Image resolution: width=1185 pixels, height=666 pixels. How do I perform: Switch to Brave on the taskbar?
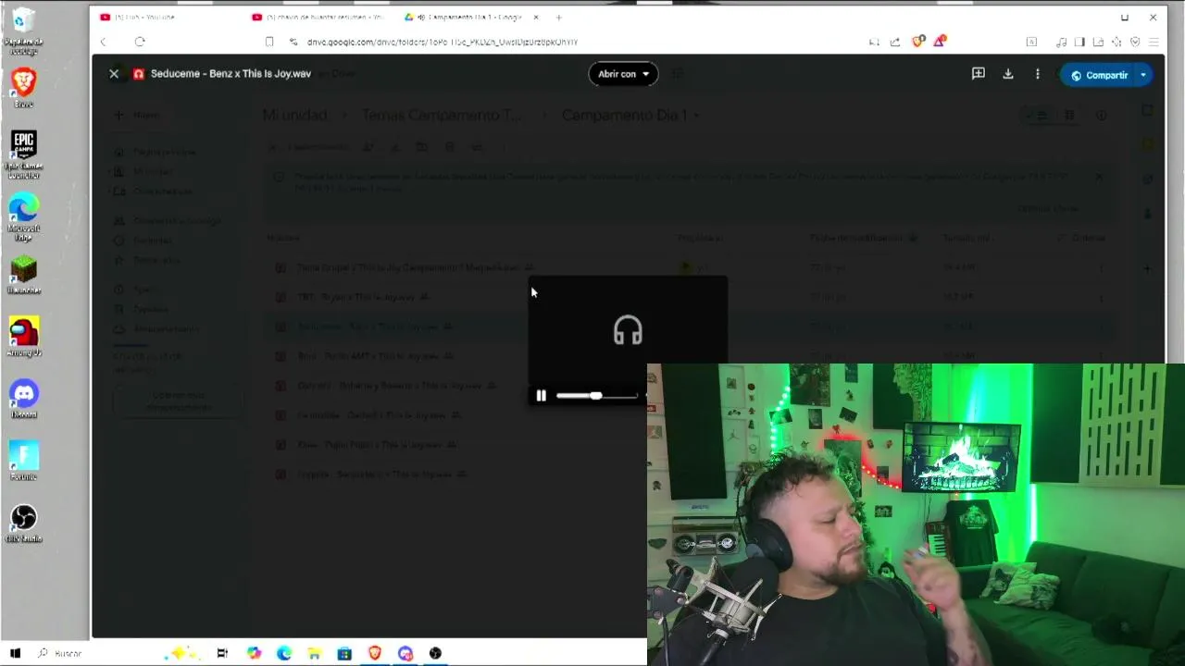pyautogui.click(x=375, y=653)
